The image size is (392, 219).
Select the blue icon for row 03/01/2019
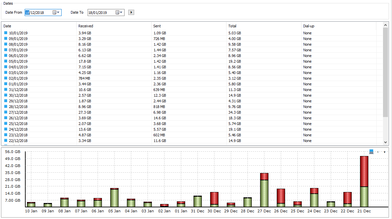6,72
